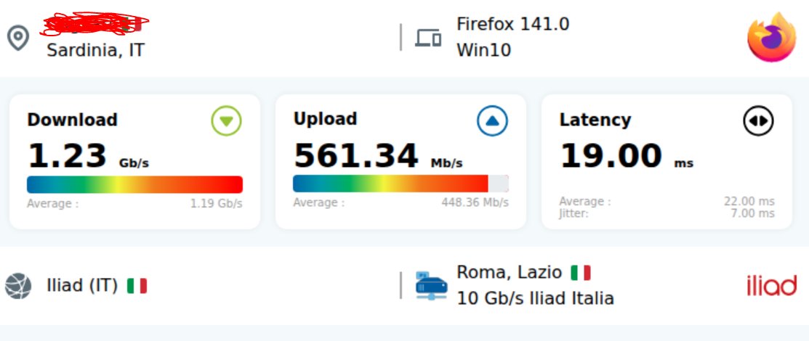The height and width of the screenshot is (341, 809).
Task: Click the Italian flag beside Iliad (IT)
Action: pyautogui.click(x=137, y=286)
